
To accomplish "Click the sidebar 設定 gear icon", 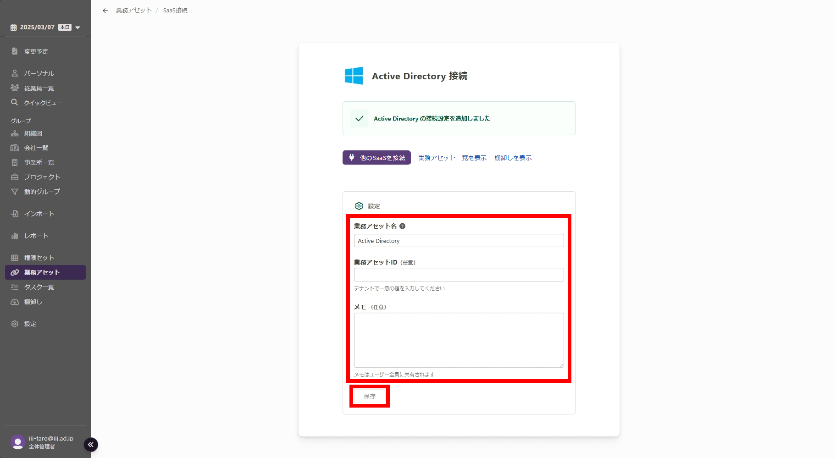I will pyautogui.click(x=15, y=324).
